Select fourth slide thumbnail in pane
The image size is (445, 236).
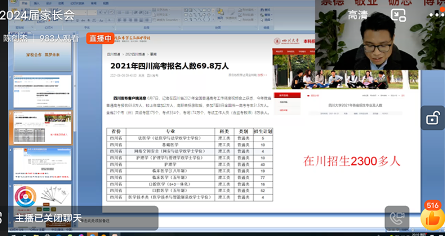pyautogui.click(x=43, y=164)
